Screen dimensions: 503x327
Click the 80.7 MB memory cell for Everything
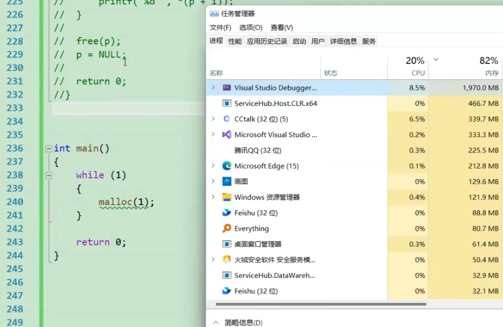click(x=465, y=228)
